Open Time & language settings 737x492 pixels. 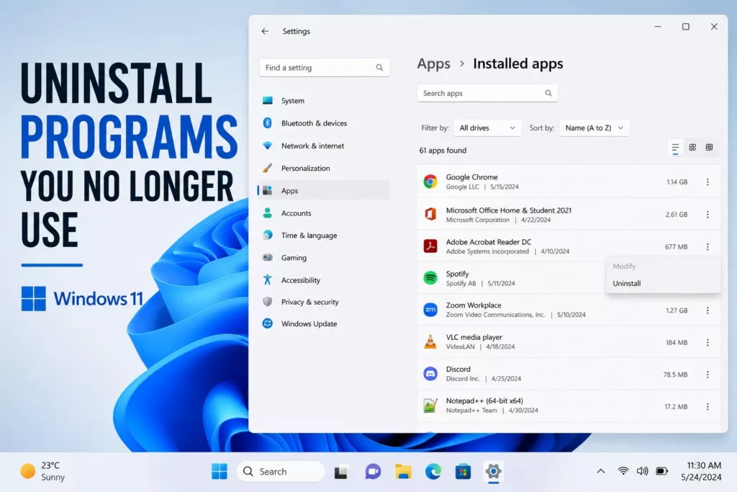tap(324, 235)
